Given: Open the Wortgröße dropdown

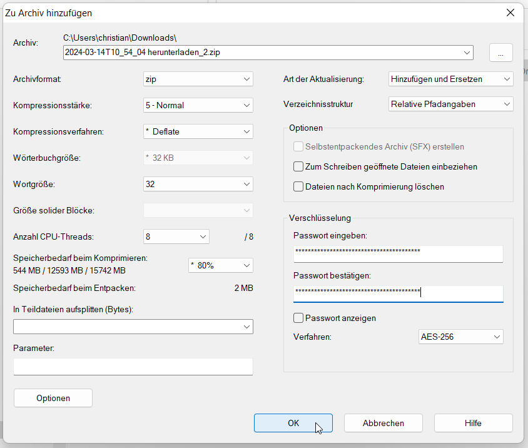Looking at the screenshot, I should (198, 184).
